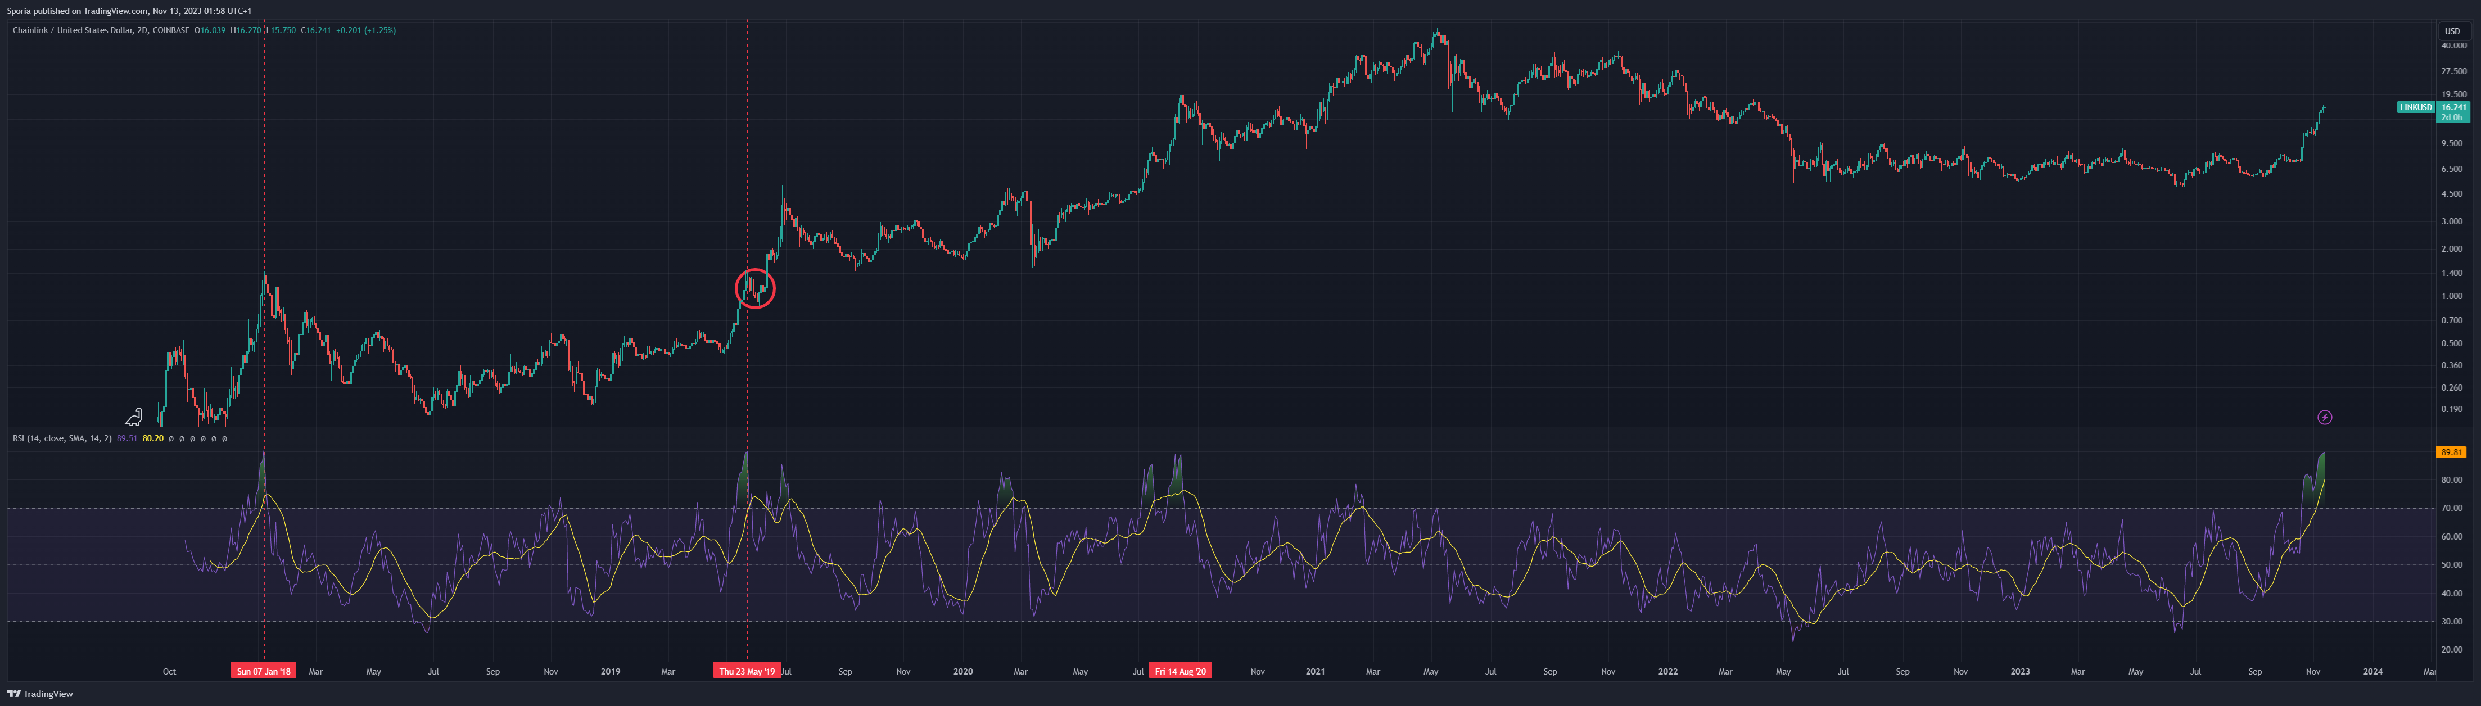This screenshot has height=706, width=2481.
Task: Click the 30.00 RSI axis label
Action: pyautogui.click(x=2452, y=621)
